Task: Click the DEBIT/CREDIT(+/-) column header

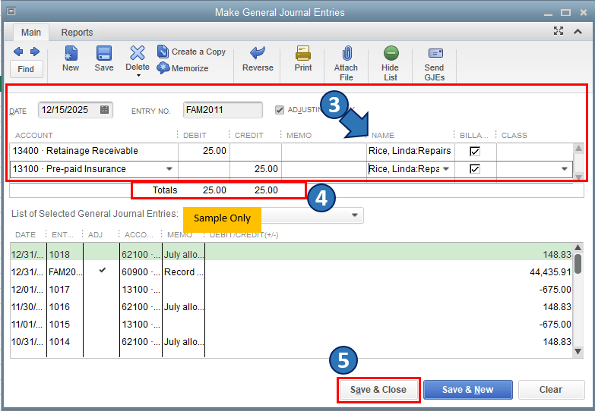Action: click(x=244, y=235)
